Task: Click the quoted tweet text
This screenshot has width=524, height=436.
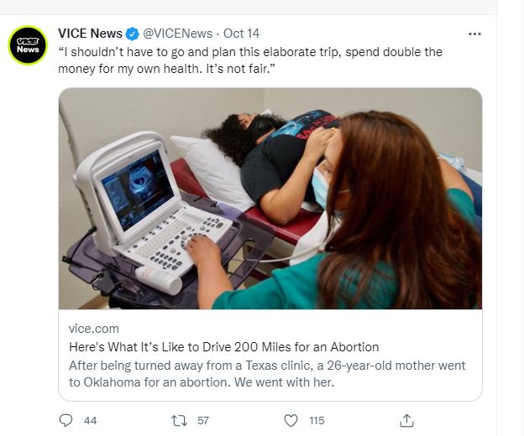Action: click(x=250, y=60)
